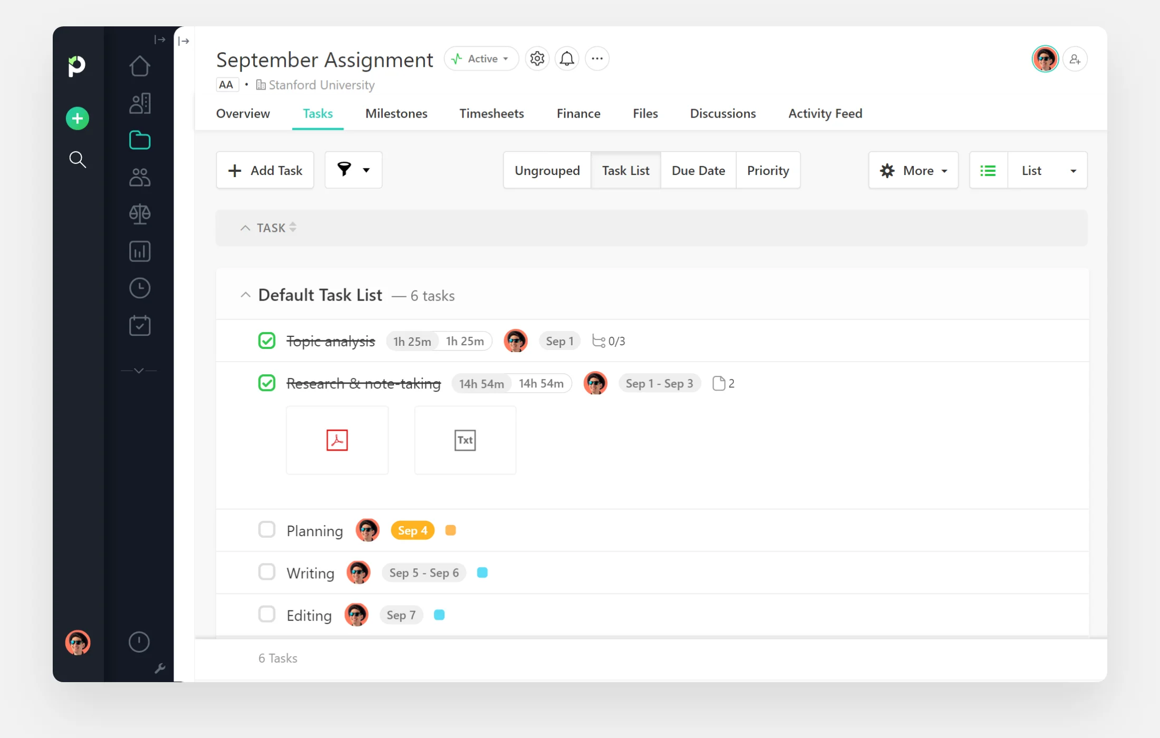1160x738 pixels.
Task: Open the Active status dropdown
Action: pyautogui.click(x=481, y=59)
